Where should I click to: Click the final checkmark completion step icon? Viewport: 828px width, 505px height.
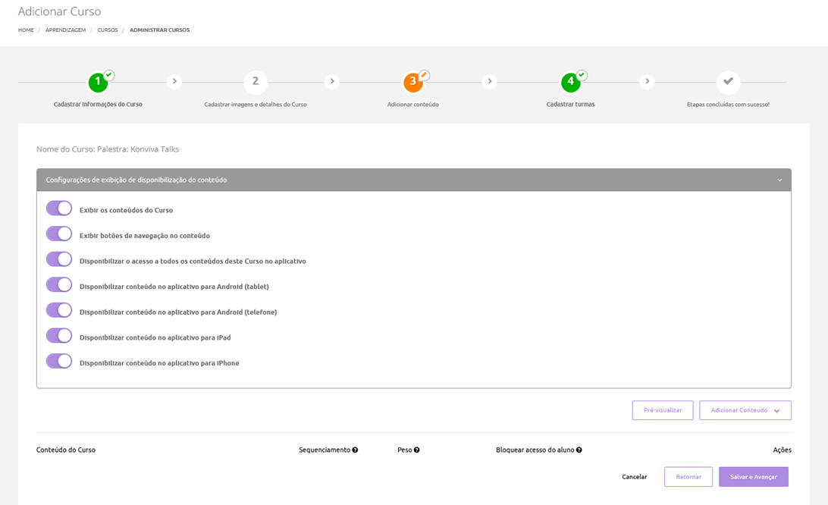click(728, 82)
